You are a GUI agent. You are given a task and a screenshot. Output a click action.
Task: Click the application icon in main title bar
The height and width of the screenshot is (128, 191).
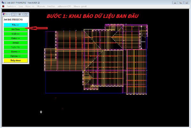coord(3,3)
